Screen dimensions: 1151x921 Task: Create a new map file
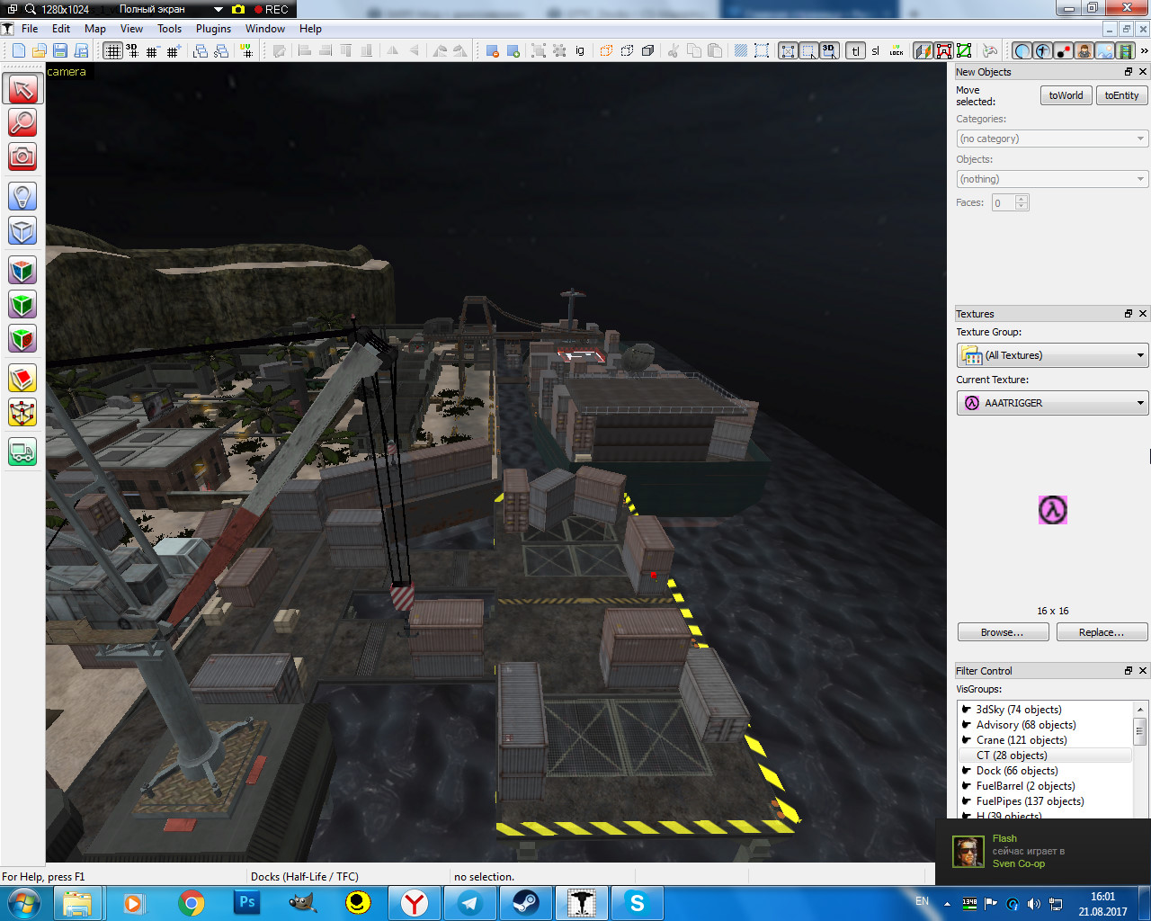pyautogui.click(x=18, y=51)
